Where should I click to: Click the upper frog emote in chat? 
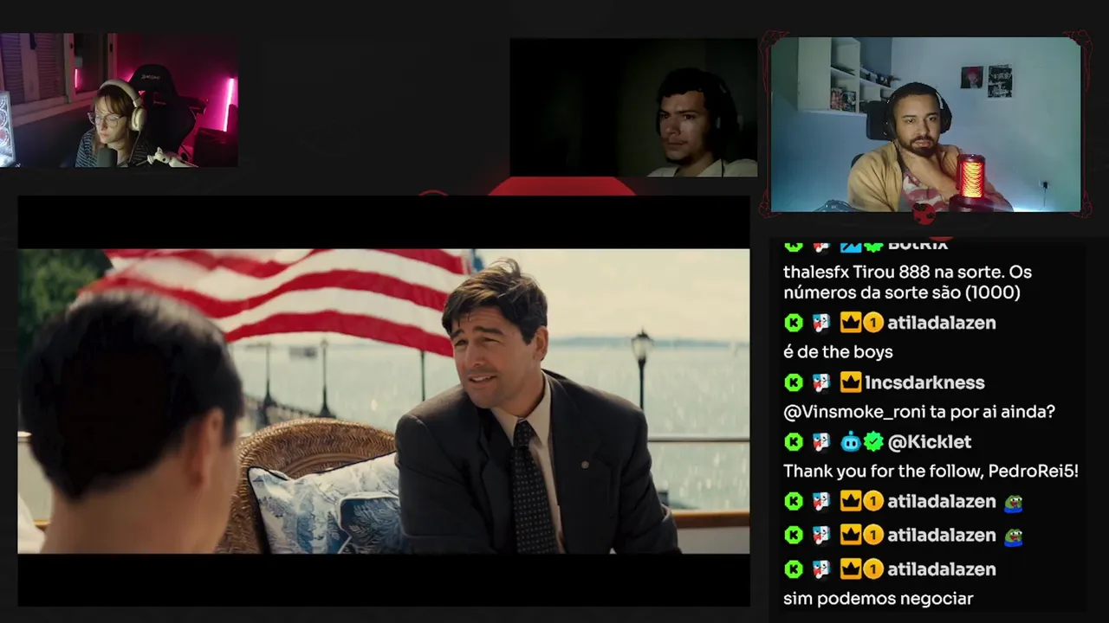[x=1014, y=502]
